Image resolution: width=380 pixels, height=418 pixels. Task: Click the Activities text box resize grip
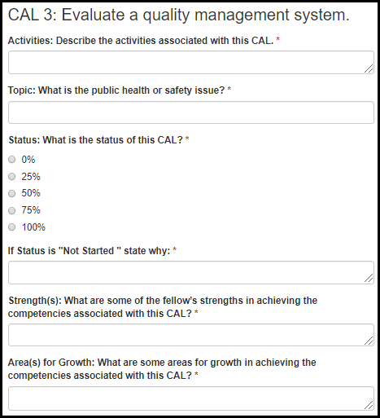click(x=369, y=68)
